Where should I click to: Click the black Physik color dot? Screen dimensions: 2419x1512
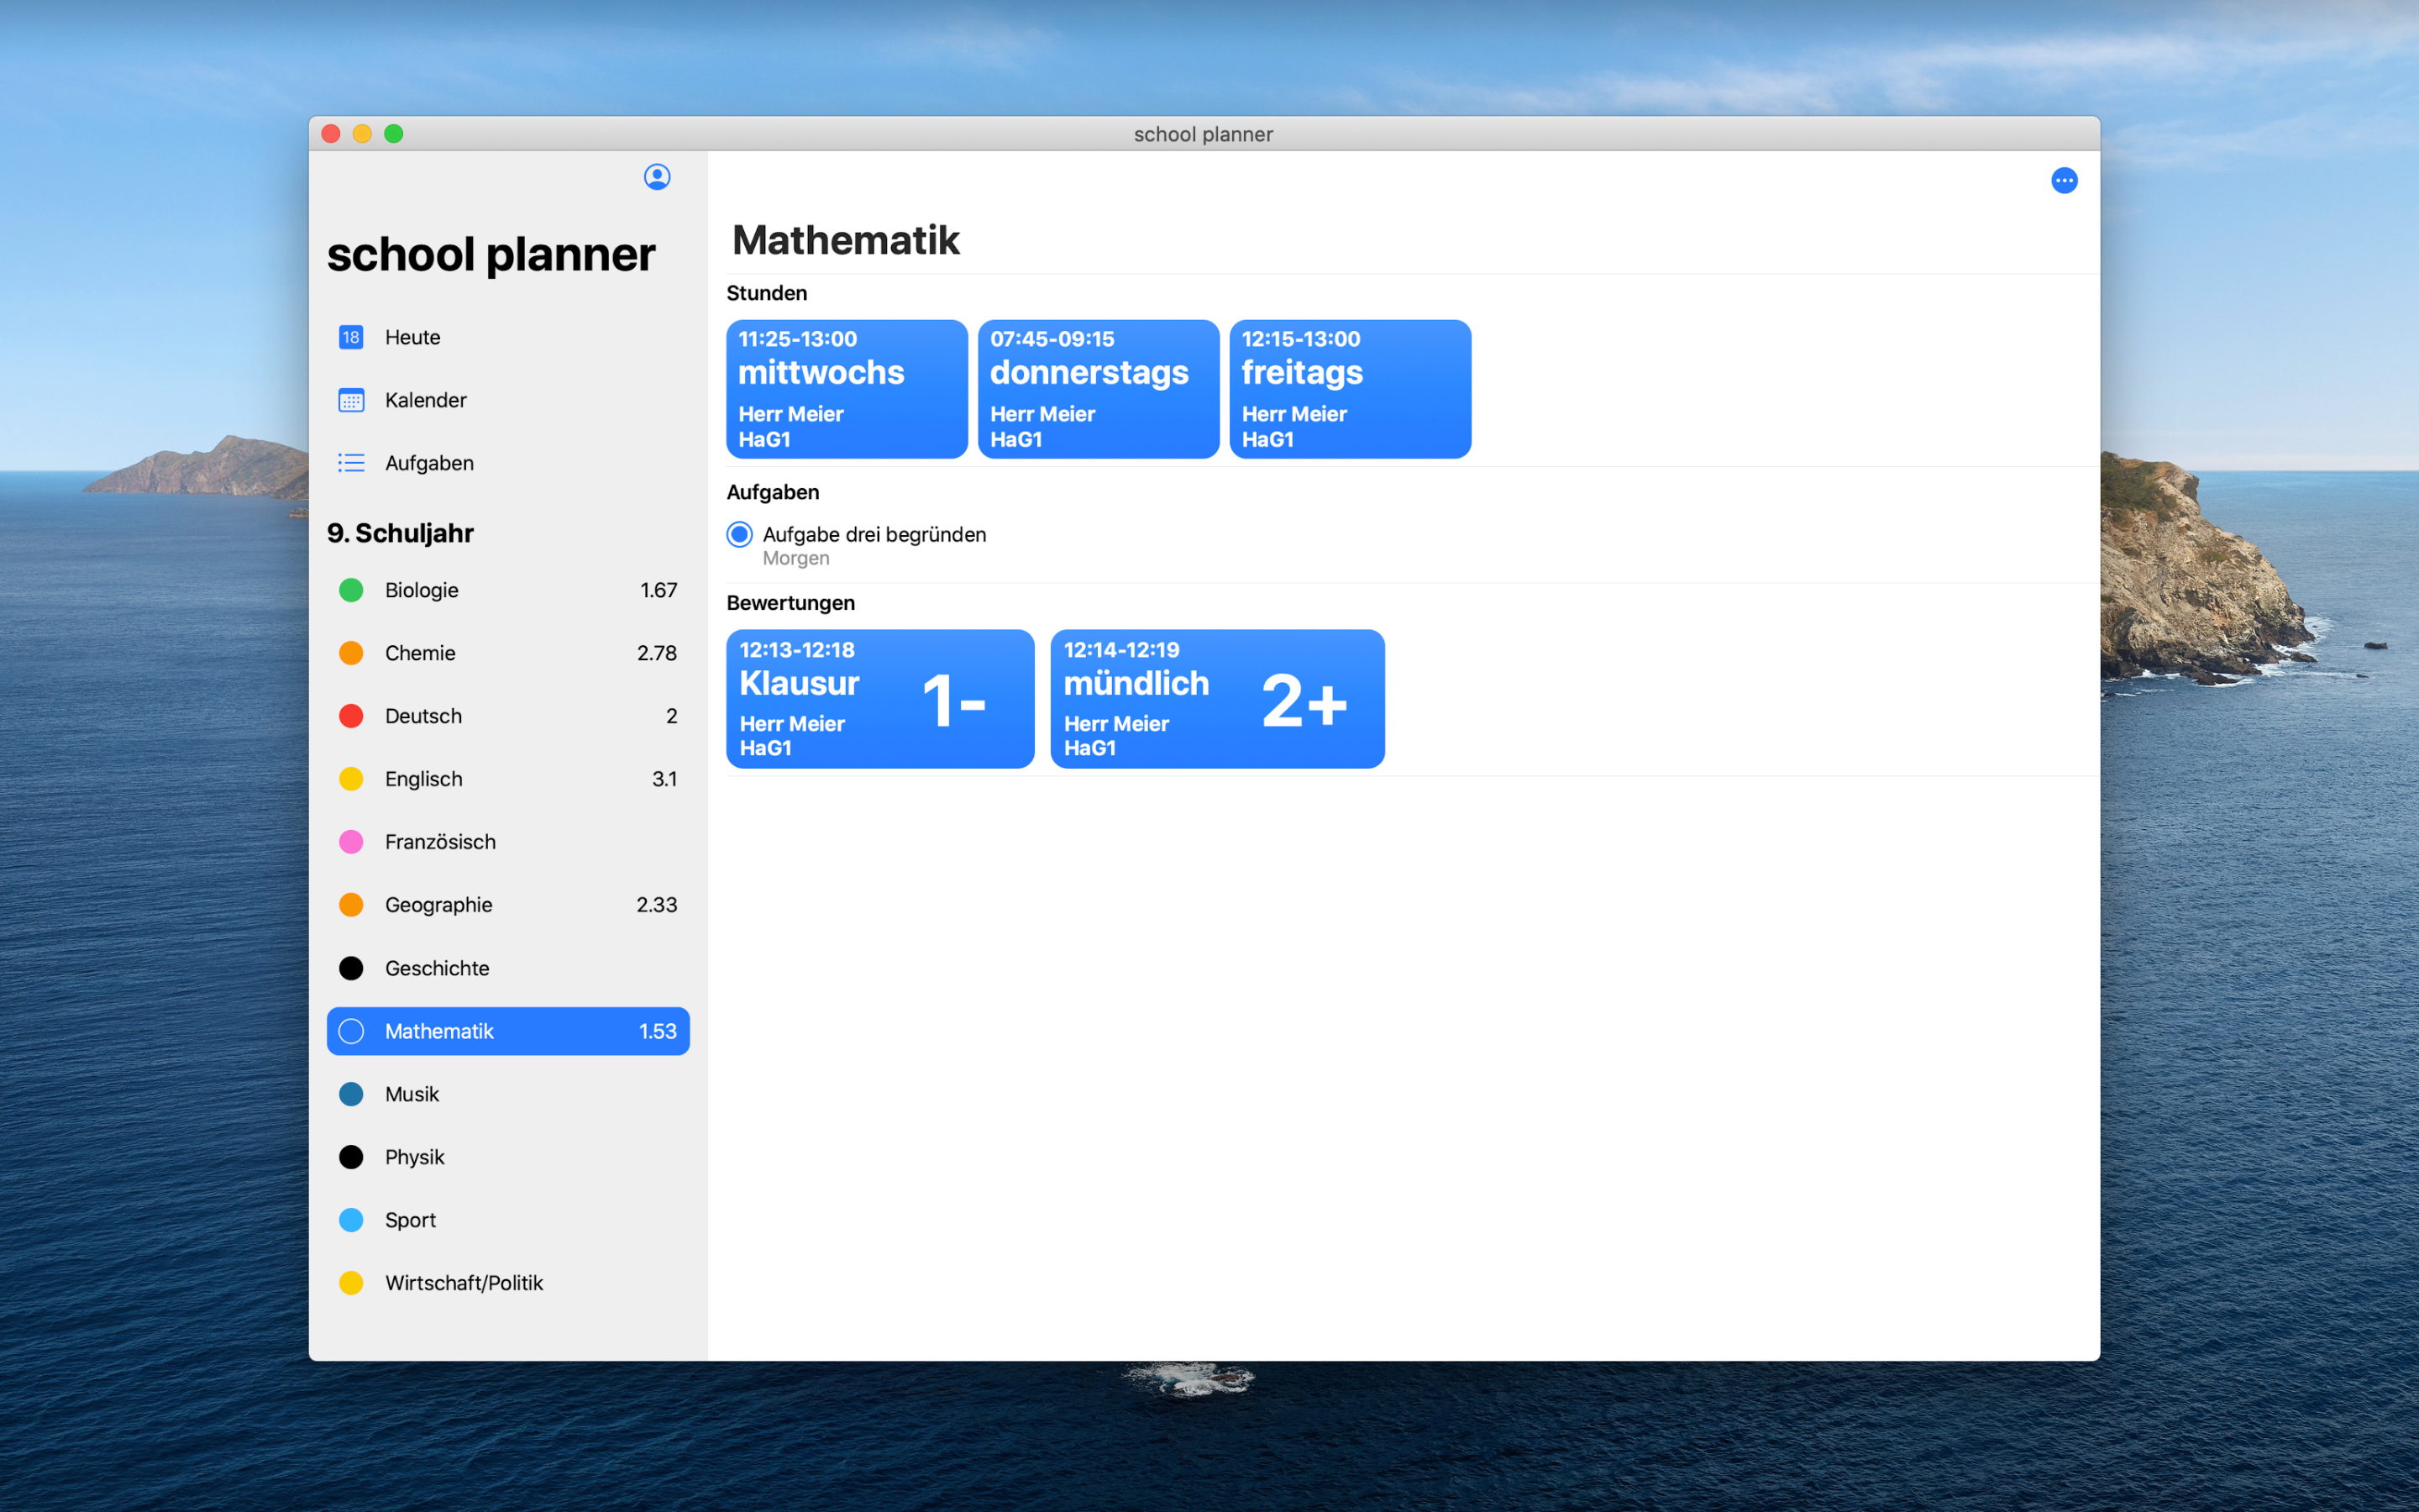click(351, 1157)
